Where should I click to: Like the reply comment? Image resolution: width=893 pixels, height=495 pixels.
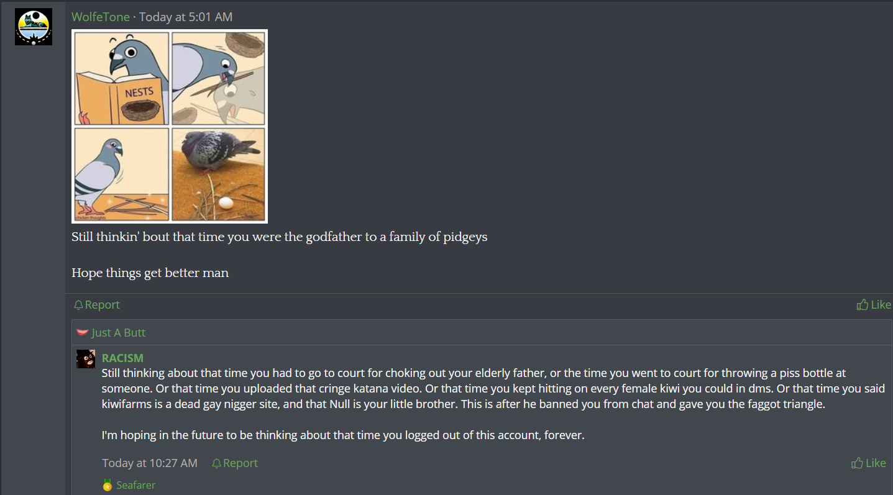[x=869, y=463]
